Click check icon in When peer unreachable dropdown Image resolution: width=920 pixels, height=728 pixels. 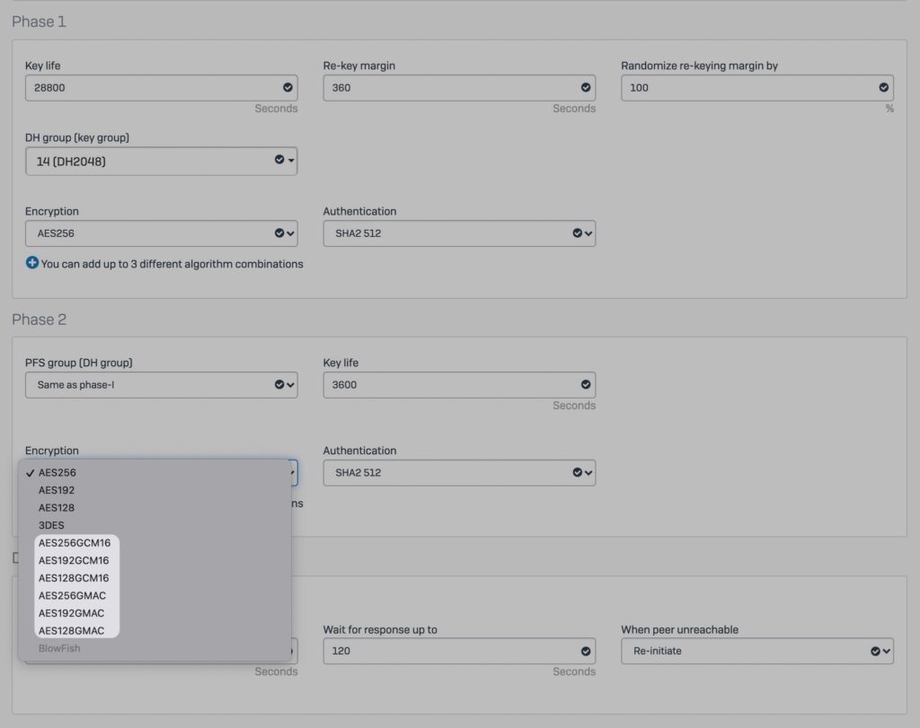(x=875, y=651)
